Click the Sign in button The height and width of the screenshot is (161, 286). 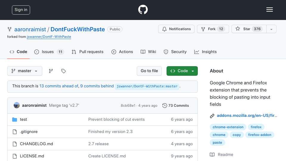pos(21,10)
